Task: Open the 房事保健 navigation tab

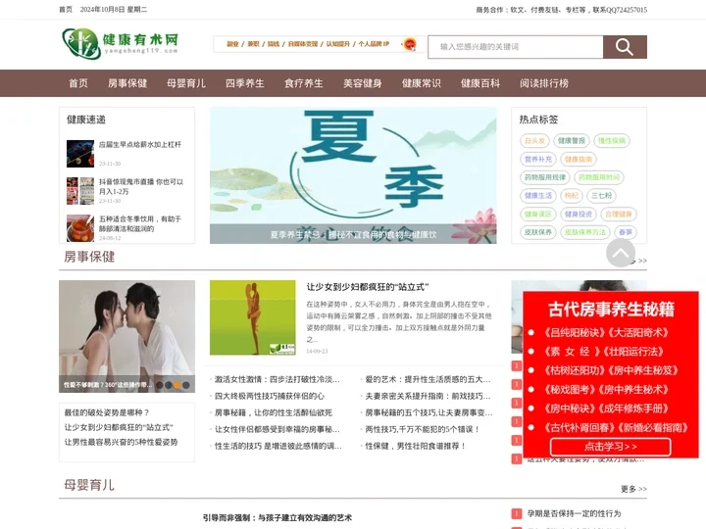Action: [x=127, y=83]
